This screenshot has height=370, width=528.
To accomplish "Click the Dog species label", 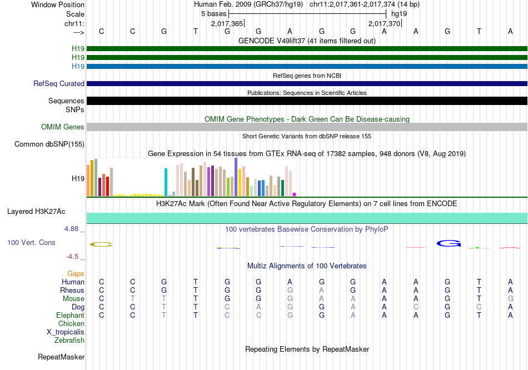I will [x=78, y=307].
